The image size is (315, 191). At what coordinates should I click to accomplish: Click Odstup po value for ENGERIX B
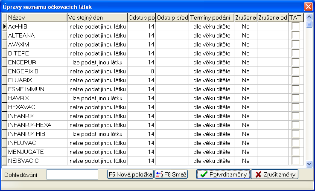click(141, 71)
